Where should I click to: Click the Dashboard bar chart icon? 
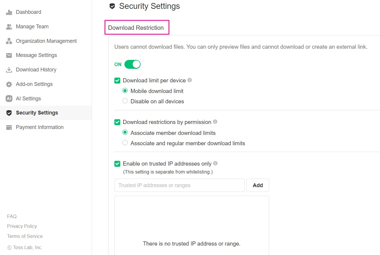pos(9,12)
